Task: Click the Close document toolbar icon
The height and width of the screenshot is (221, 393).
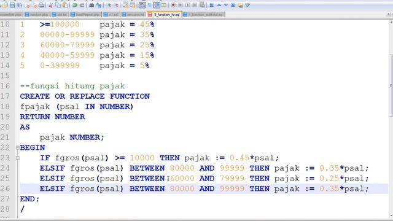Action: coord(28,6)
